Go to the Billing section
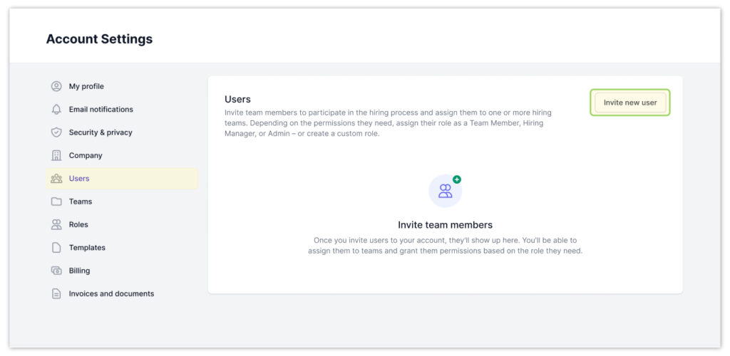 pos(79,271)
